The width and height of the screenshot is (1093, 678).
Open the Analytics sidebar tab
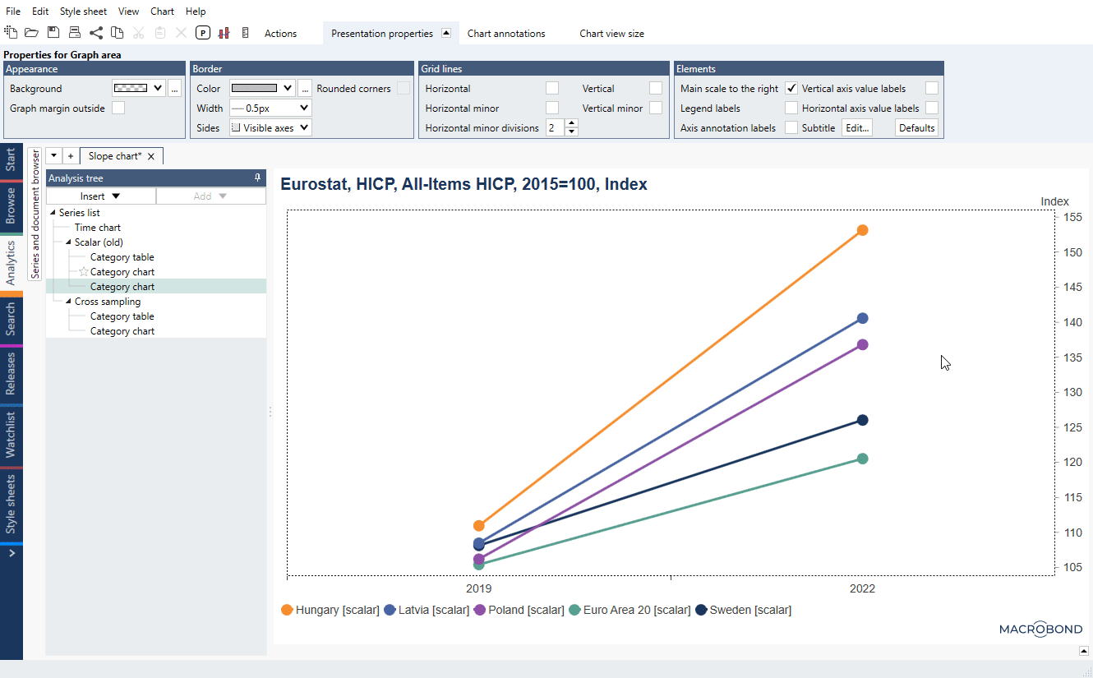click(x=11, y=262)
